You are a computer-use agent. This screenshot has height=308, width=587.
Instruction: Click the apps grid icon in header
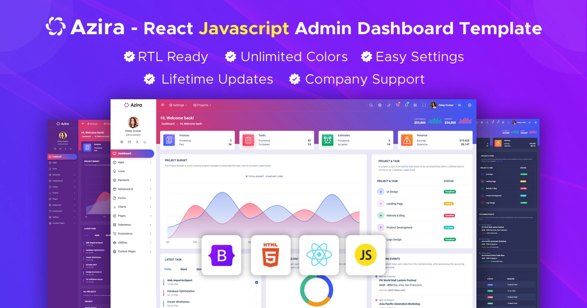(x=415, y=105)
